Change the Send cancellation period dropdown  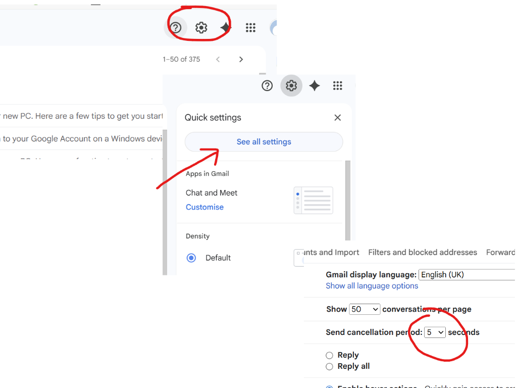click(x=435, y=332)
